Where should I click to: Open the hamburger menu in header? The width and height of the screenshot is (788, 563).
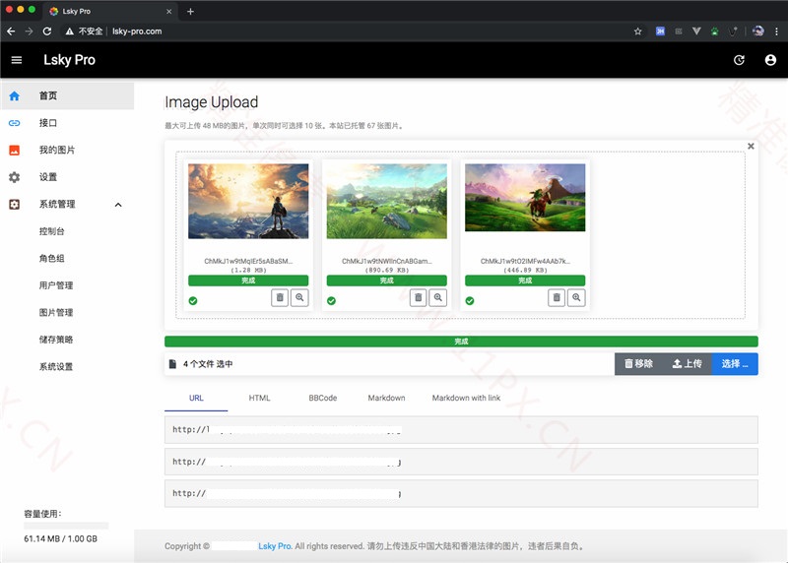pos(16,60)
